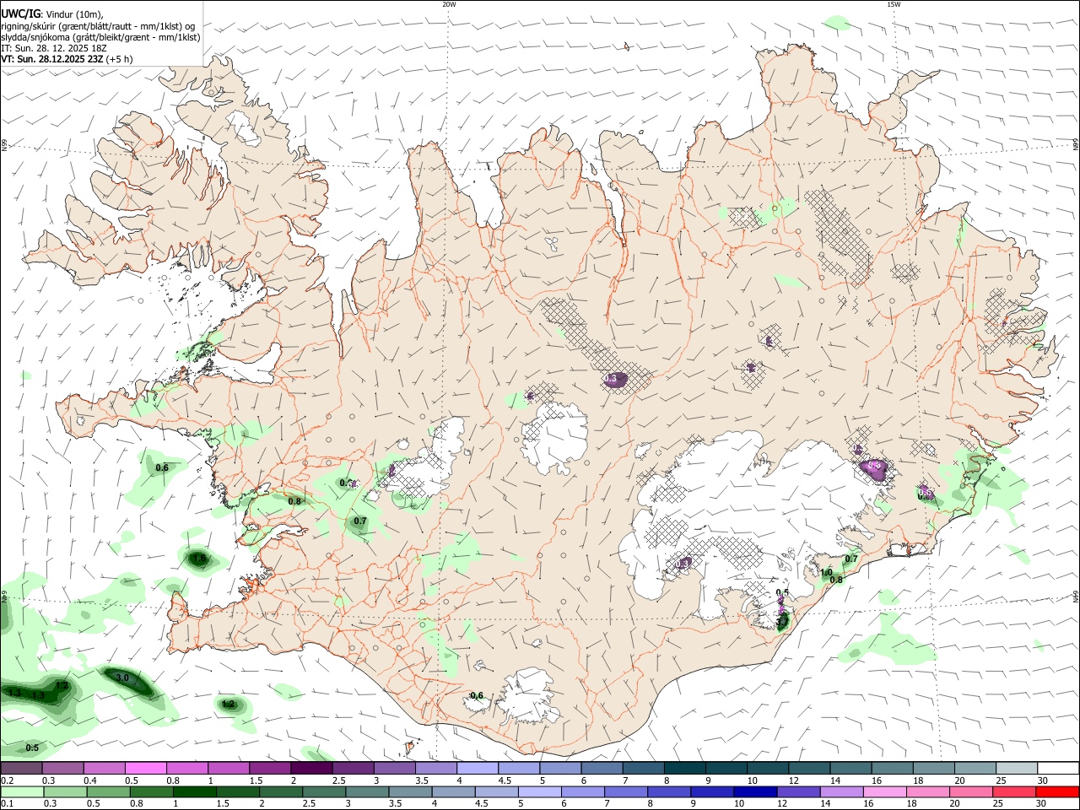Pick deep blue lower swatch between 10 and 12
This screenshot has height=810, width=1080.
point(754,791)
